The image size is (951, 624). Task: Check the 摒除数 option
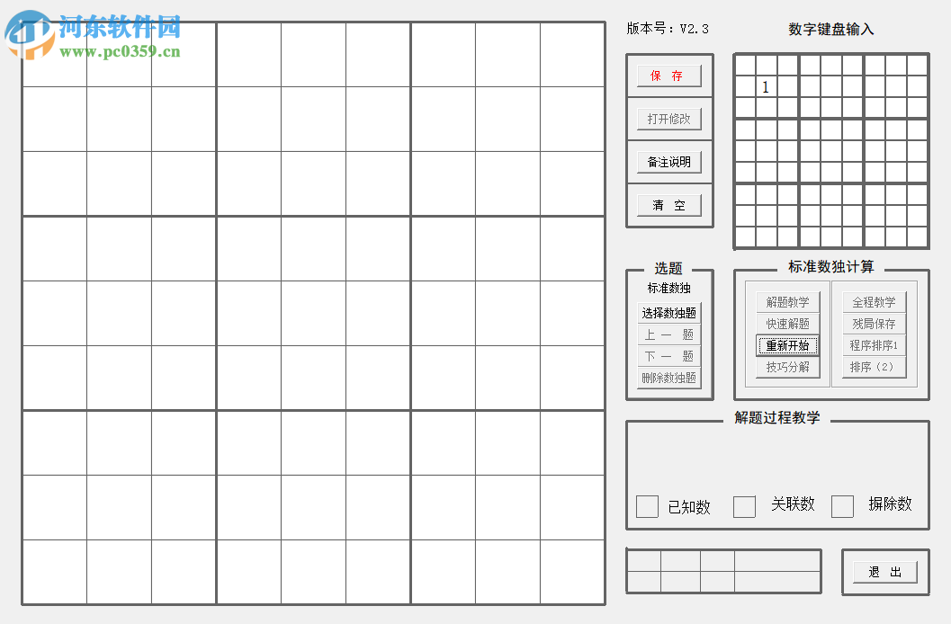pyautogui.click(x=842, y=506)
